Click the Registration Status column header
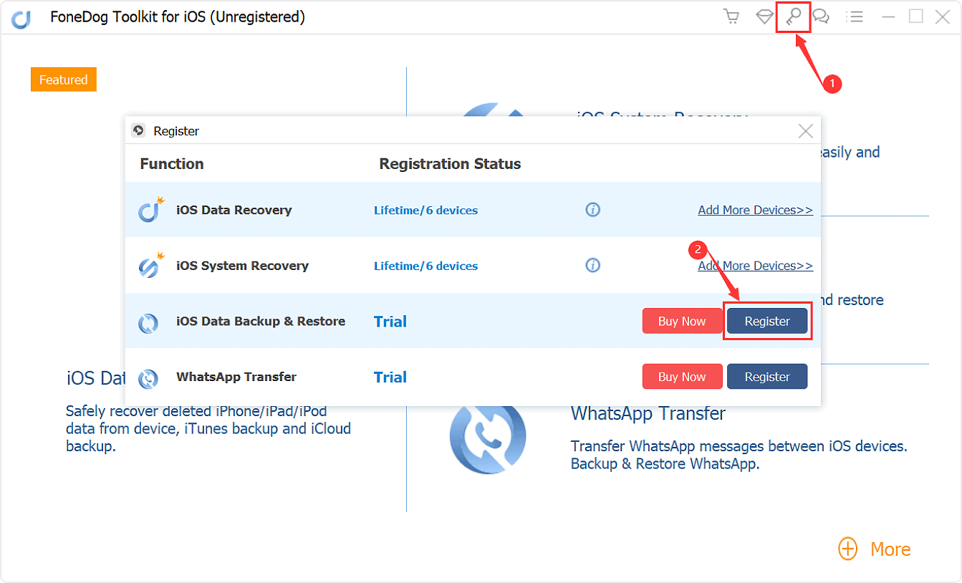962x583 pixels. coord(450,164)
